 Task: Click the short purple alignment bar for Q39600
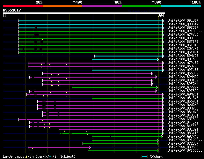click(x=59, y=148)
